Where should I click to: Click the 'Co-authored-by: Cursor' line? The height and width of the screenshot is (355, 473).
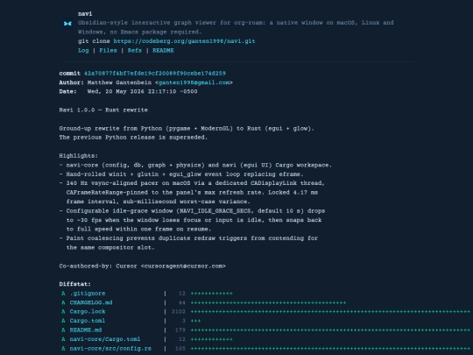pyautogui.click(x=143, y=266)
